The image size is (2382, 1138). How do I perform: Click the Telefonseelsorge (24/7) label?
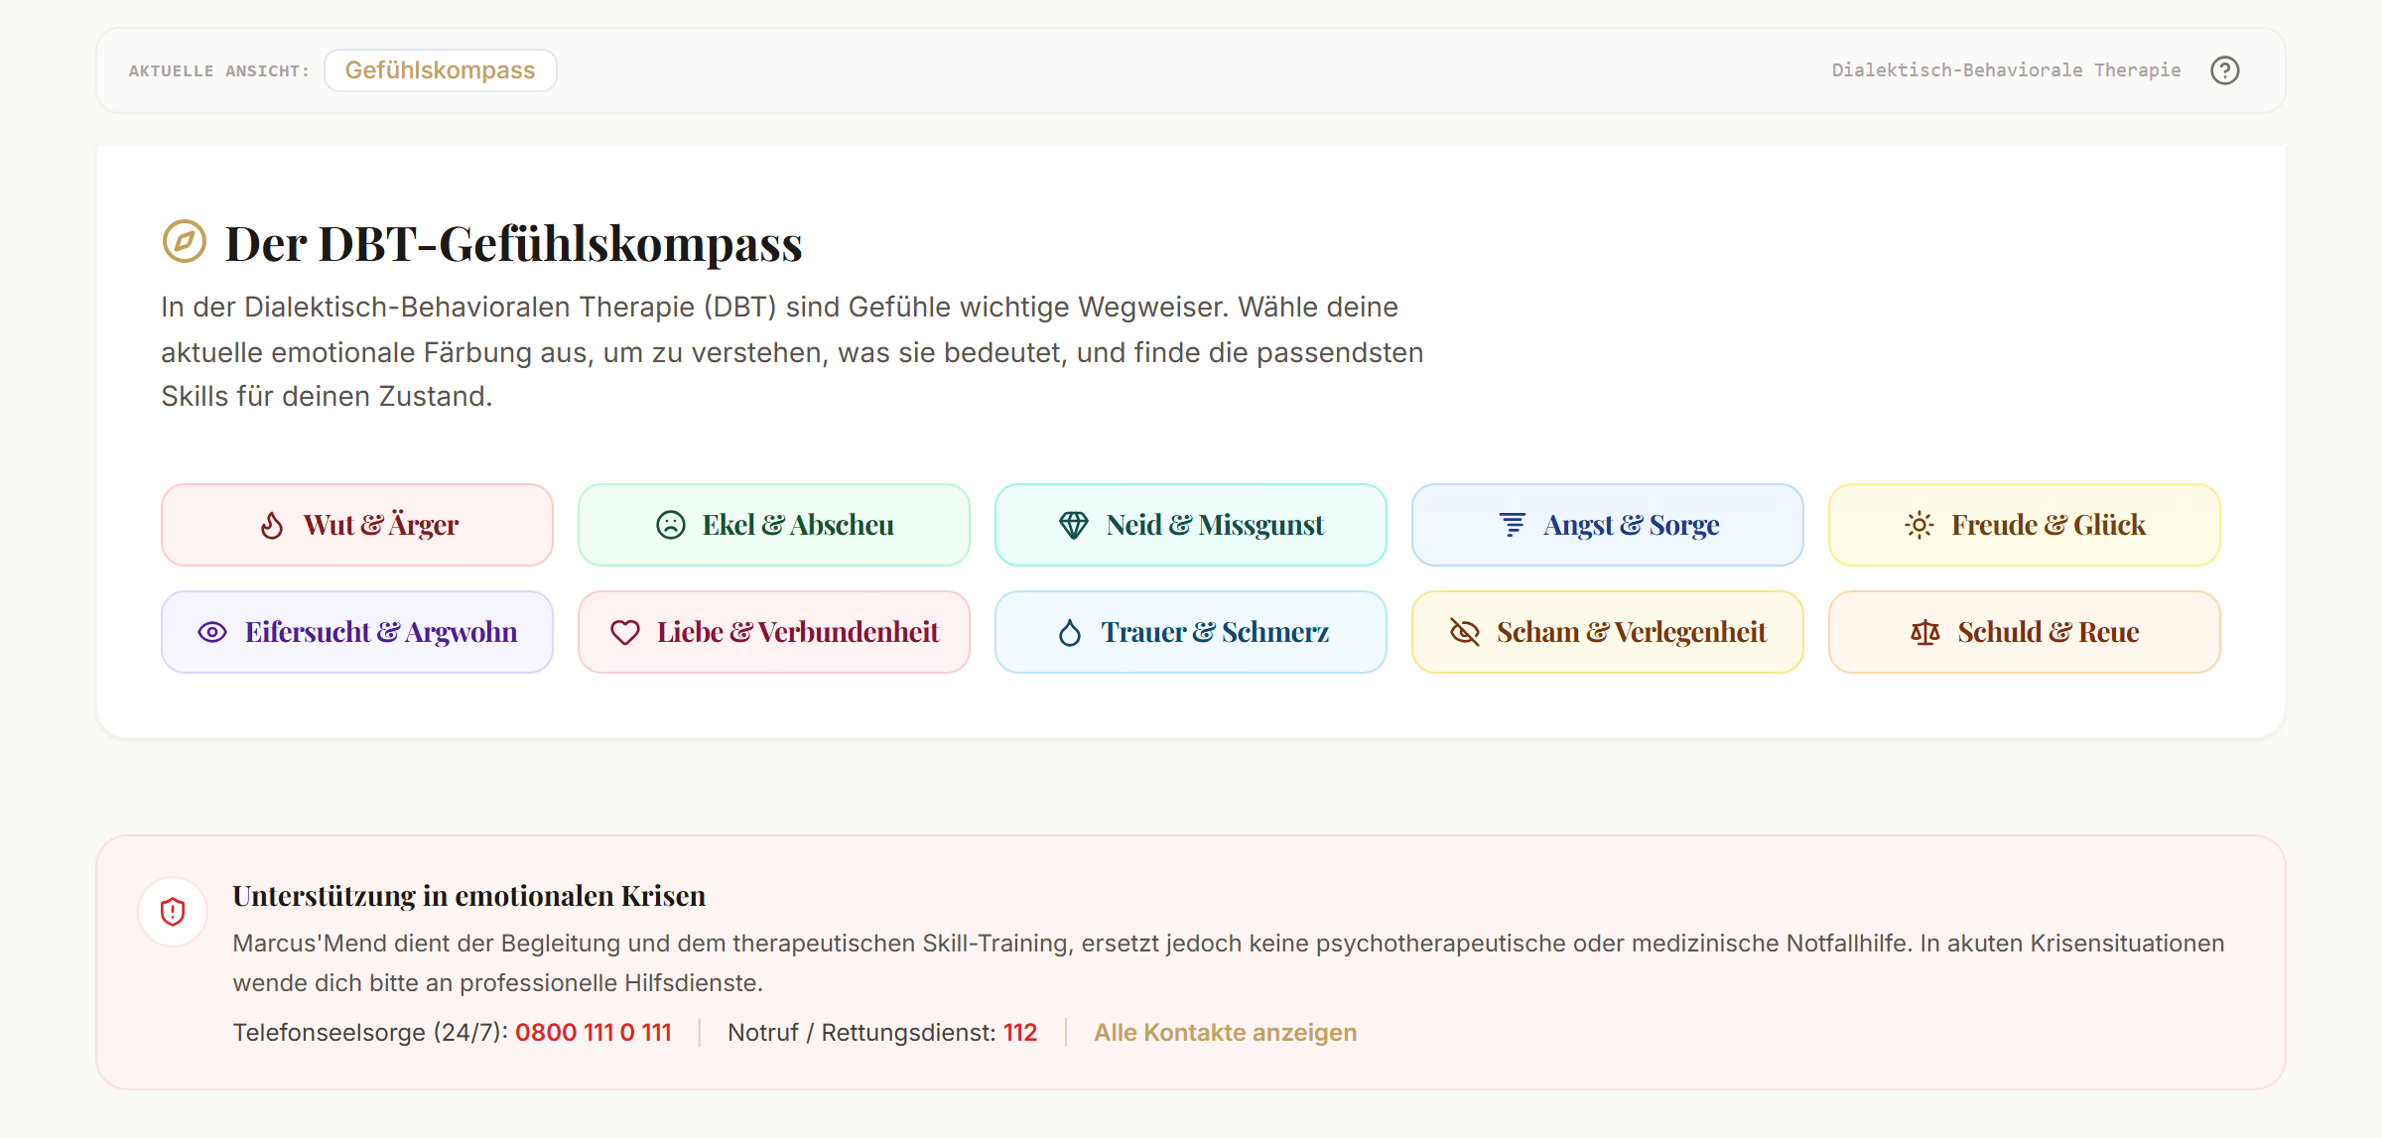[370, 1033]
